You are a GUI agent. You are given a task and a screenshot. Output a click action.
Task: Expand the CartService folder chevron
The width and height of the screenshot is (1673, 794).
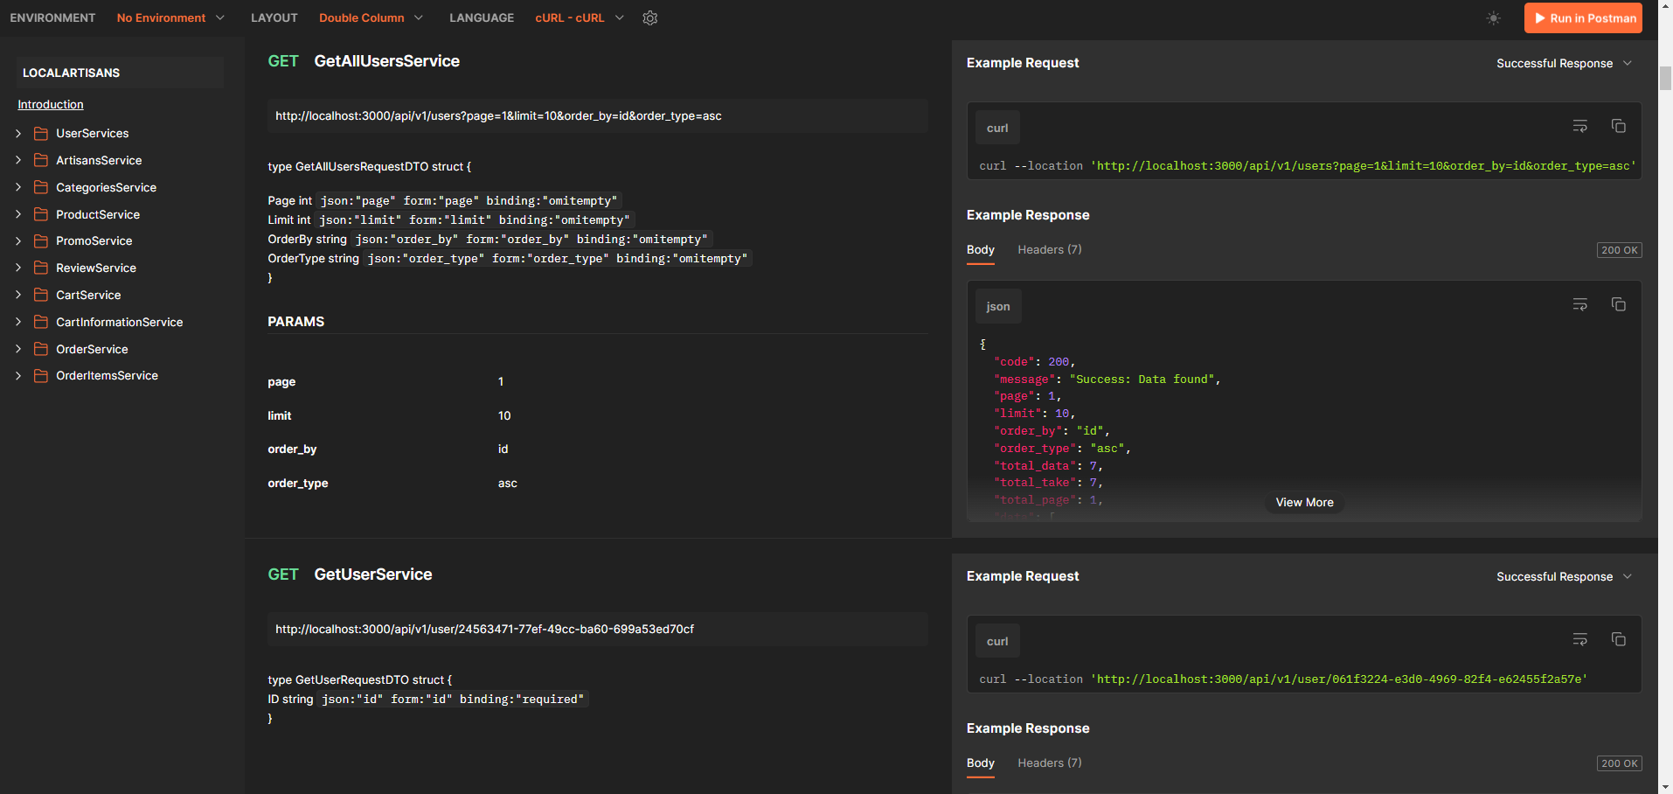(x=18, y=295)
